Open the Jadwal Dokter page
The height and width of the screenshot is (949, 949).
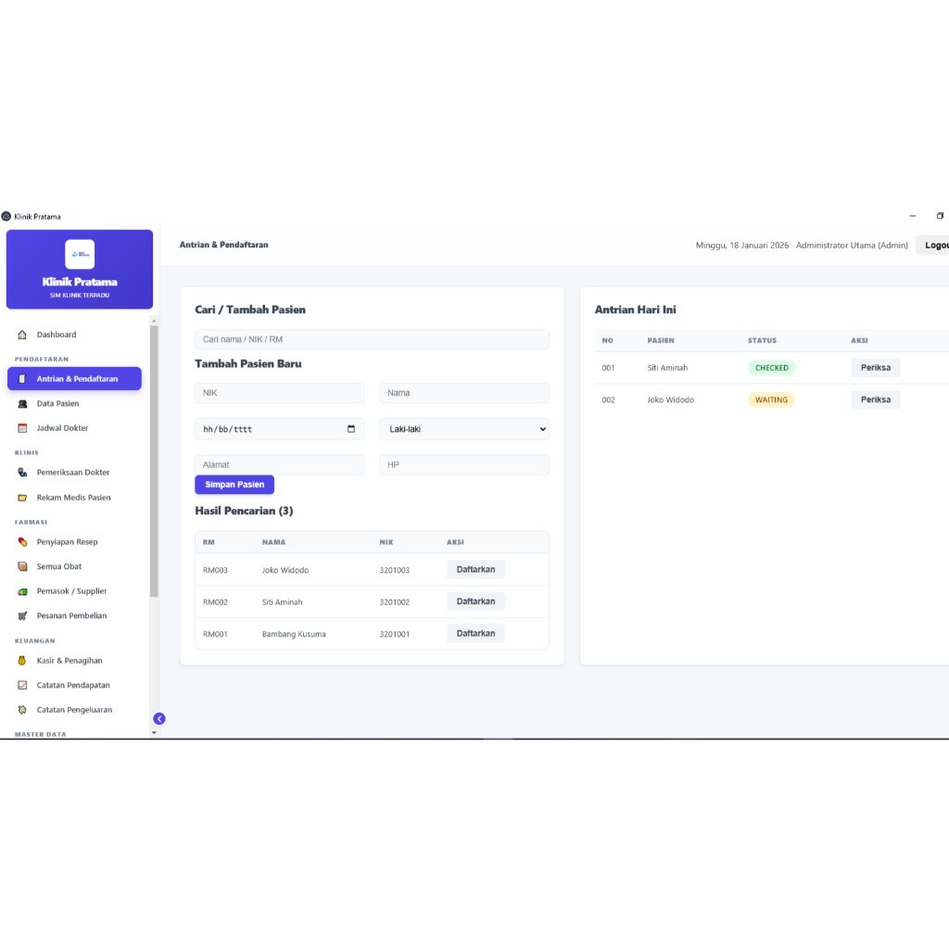74,428
